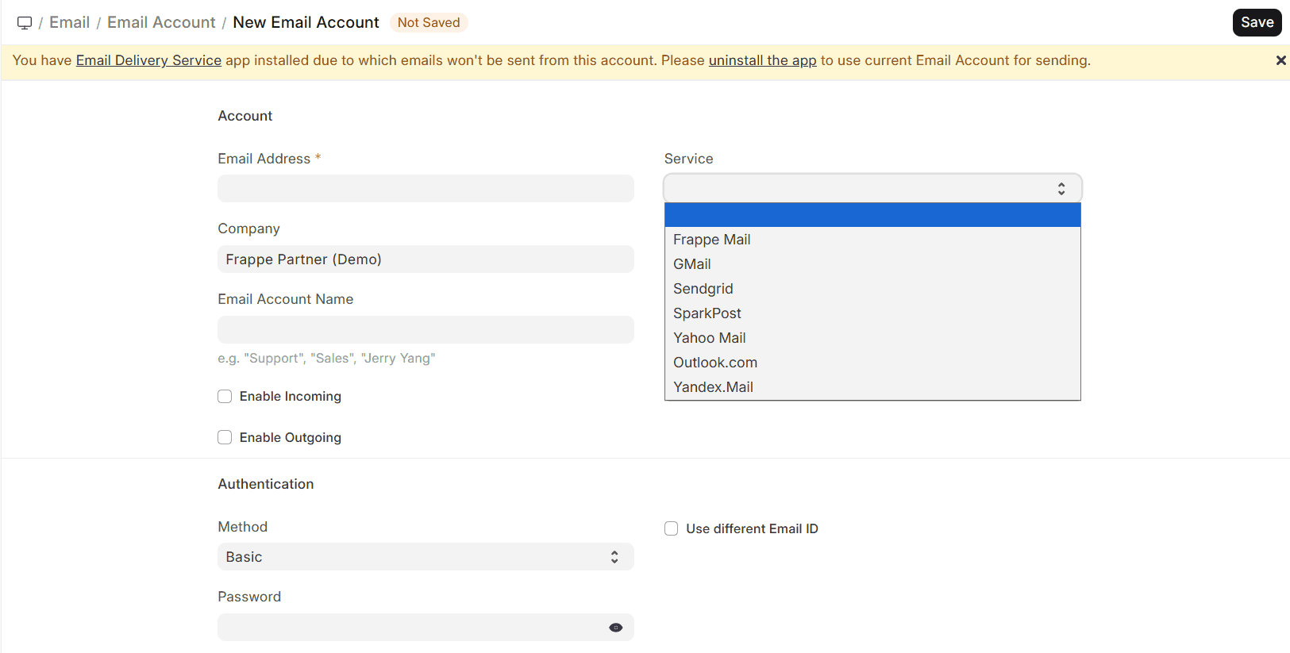Open the Email breadcrumb link
1290x653 pixels.
[70, 22]
